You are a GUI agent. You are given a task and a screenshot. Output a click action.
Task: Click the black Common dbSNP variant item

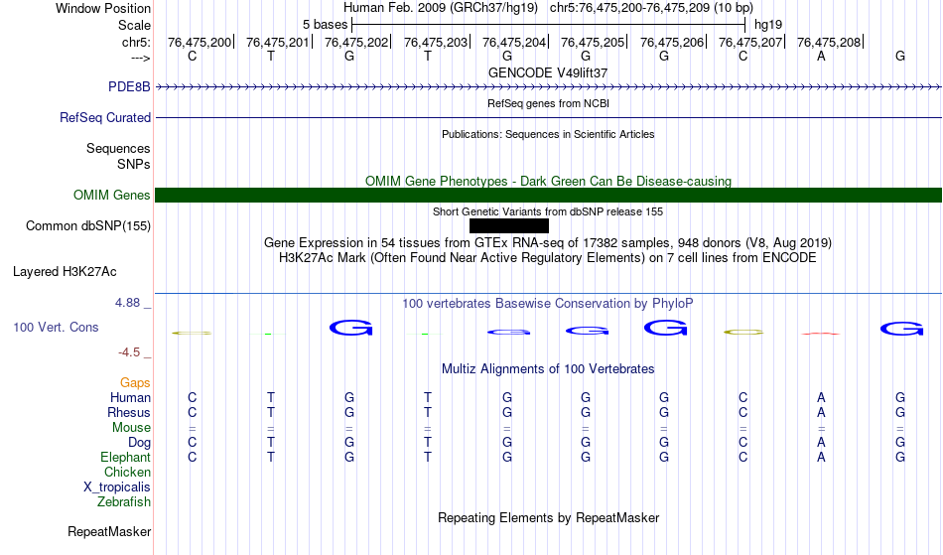[509, 225]
